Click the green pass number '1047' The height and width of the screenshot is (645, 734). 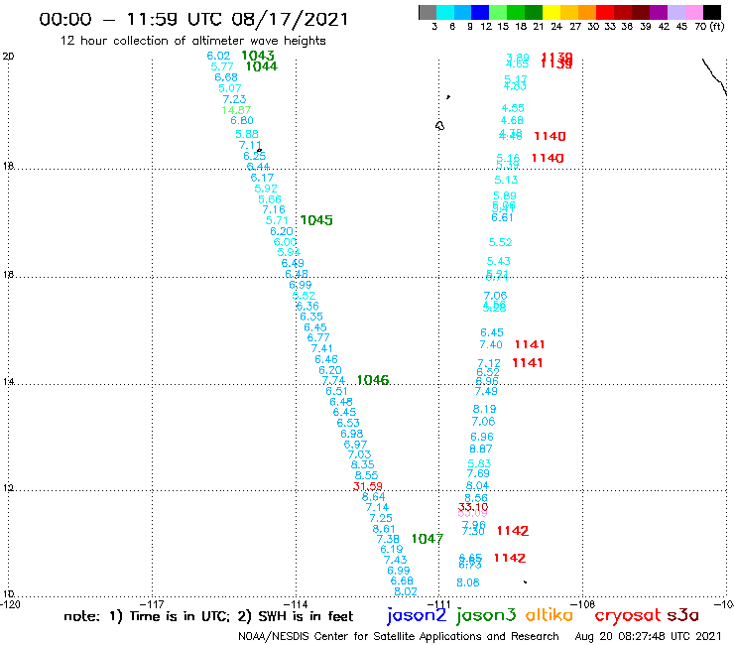click(x=427, y=539)
